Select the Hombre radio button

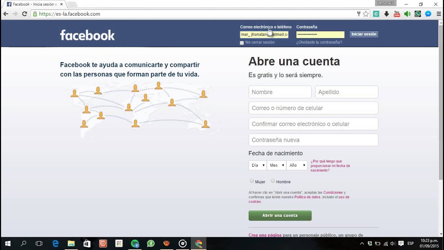pyautogui.click(x=273, y=181)
